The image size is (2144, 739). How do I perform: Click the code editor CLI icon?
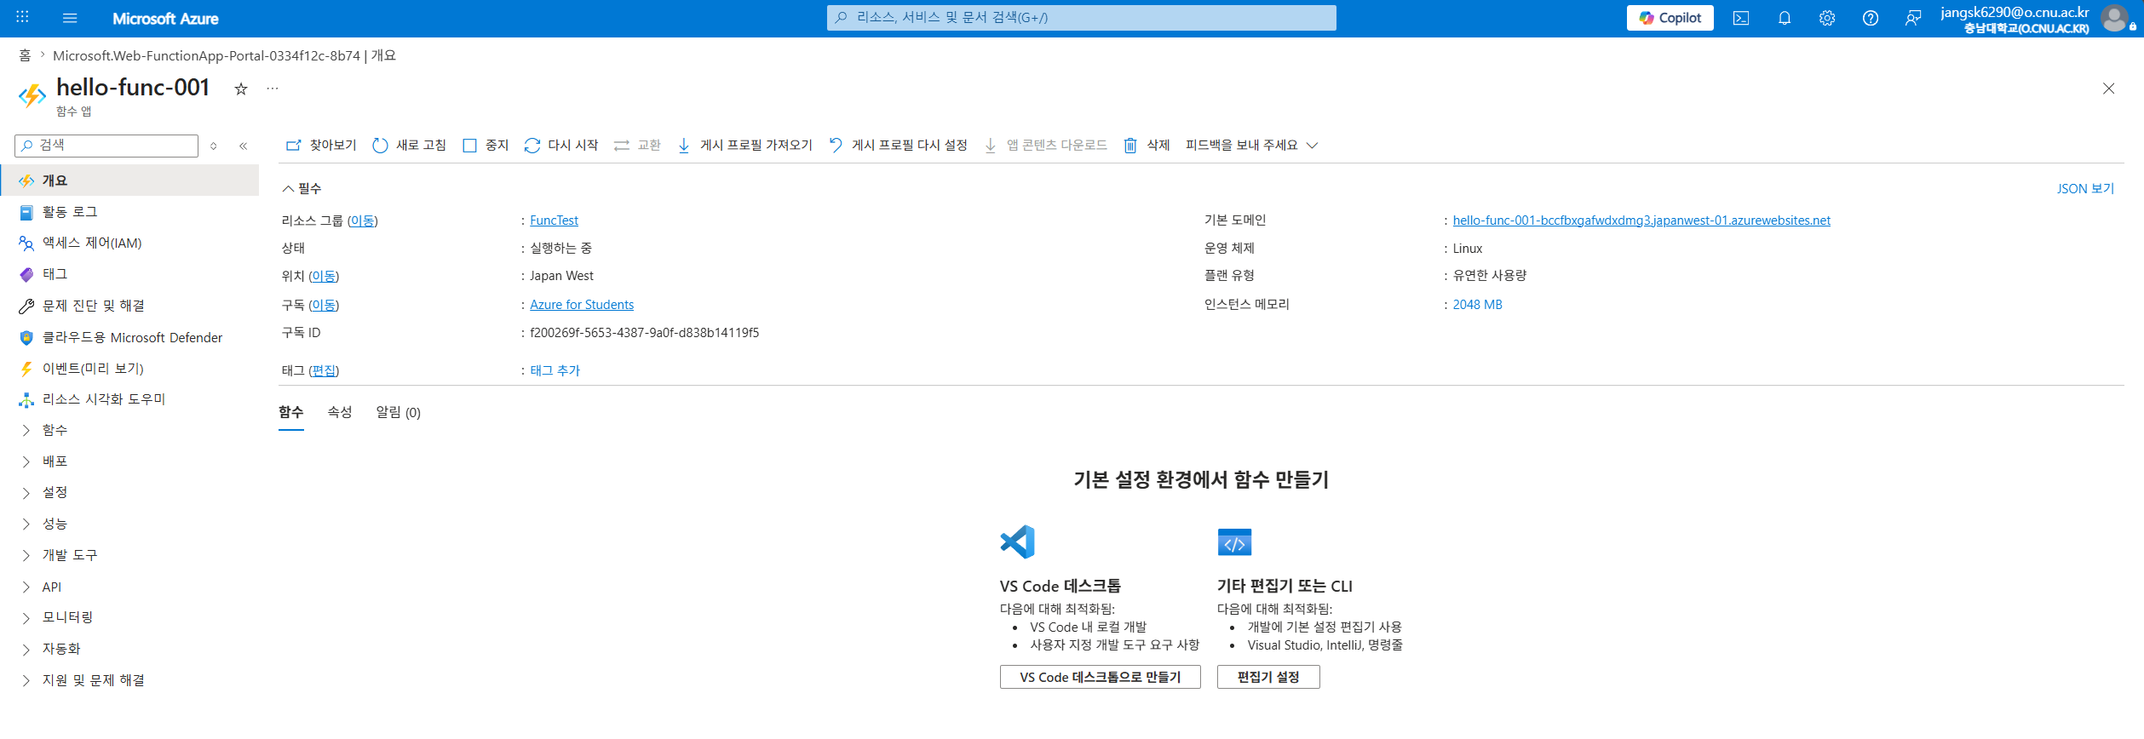(1234, 542)
